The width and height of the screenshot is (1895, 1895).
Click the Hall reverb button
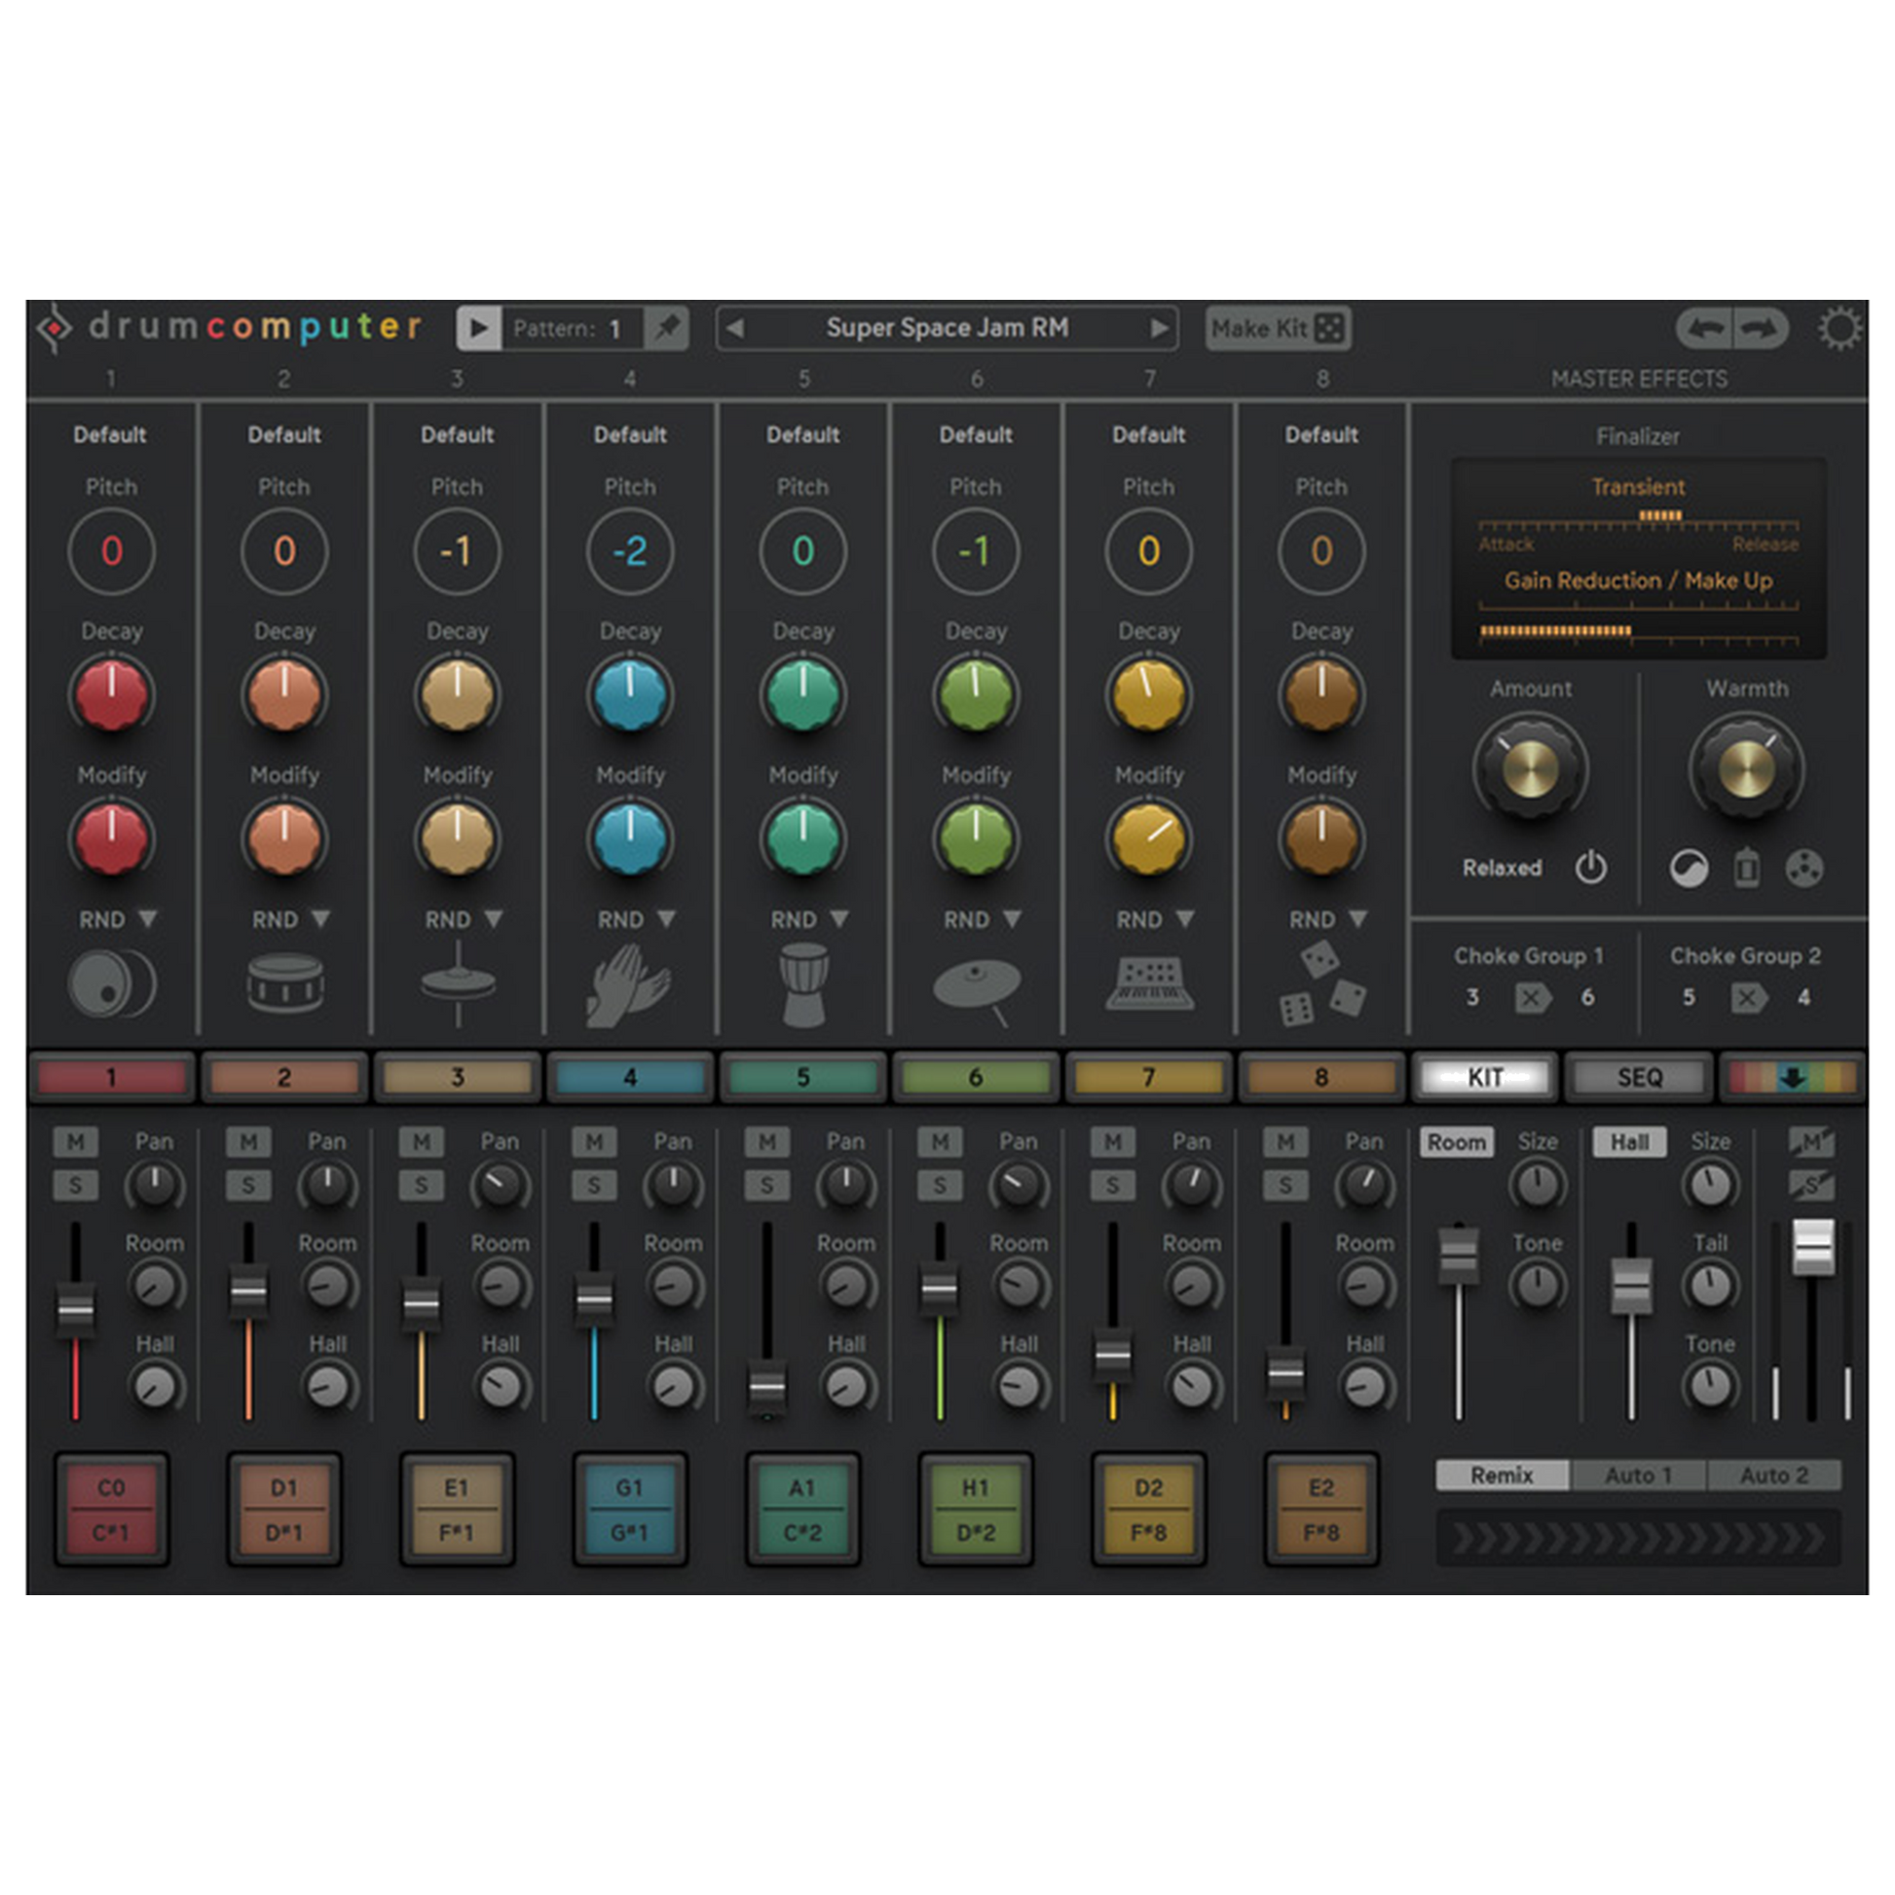1629,1141
